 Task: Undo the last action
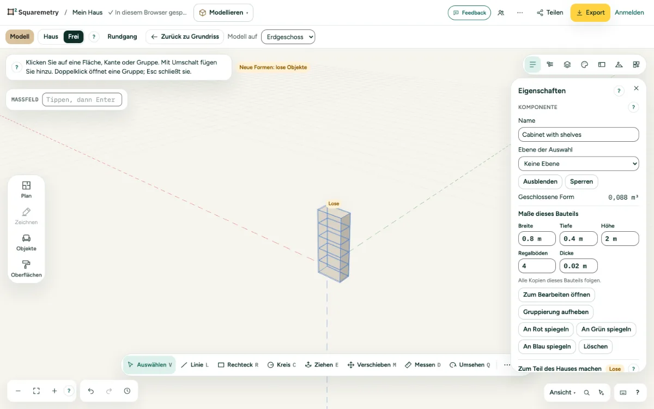pos(91,391)
